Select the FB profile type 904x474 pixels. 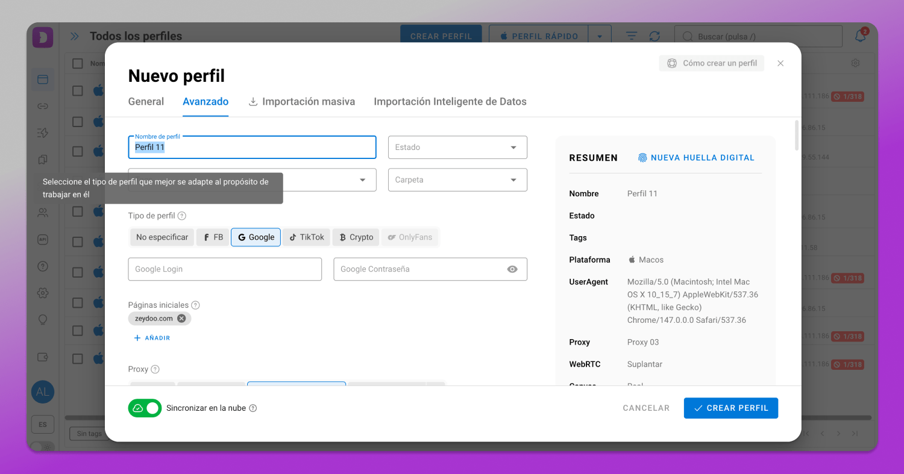coord(213,237)
